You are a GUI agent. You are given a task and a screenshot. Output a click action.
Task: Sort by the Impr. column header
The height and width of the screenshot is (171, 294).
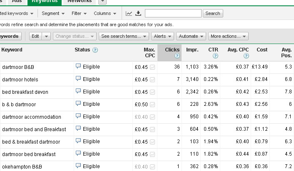click(192, 50)
